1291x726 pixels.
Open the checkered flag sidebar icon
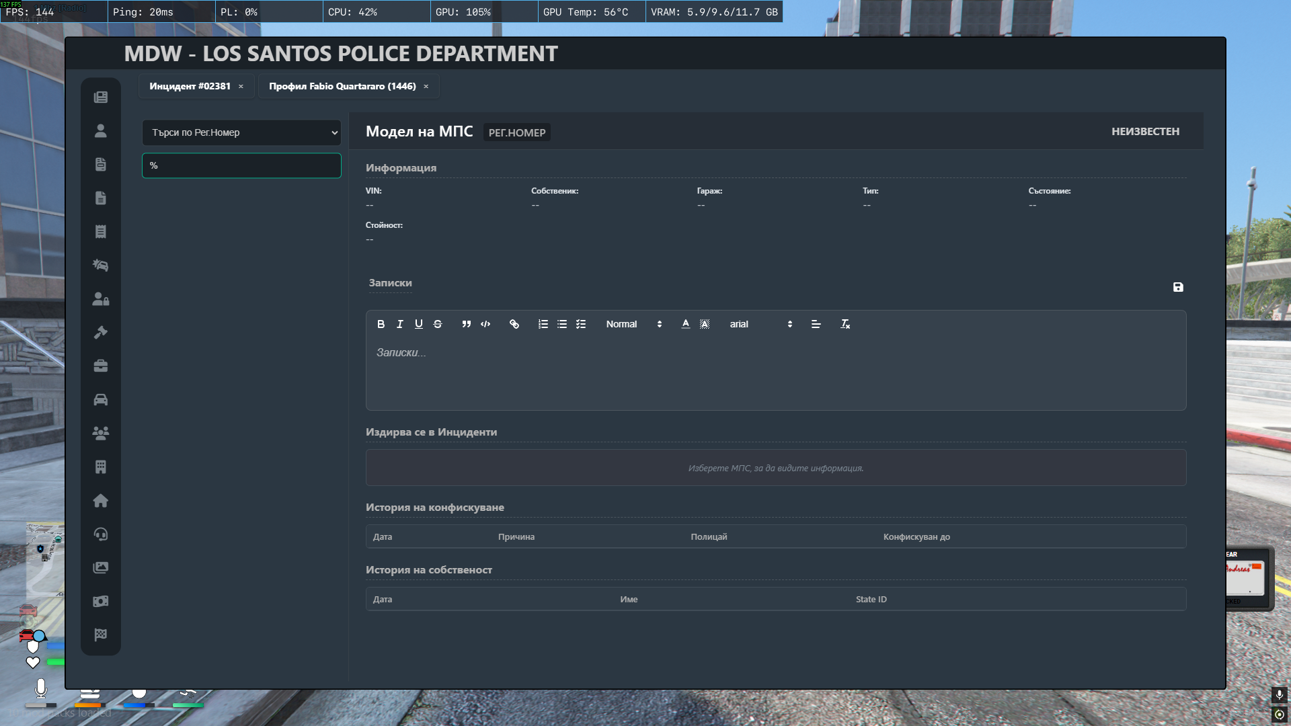[101, 635]
